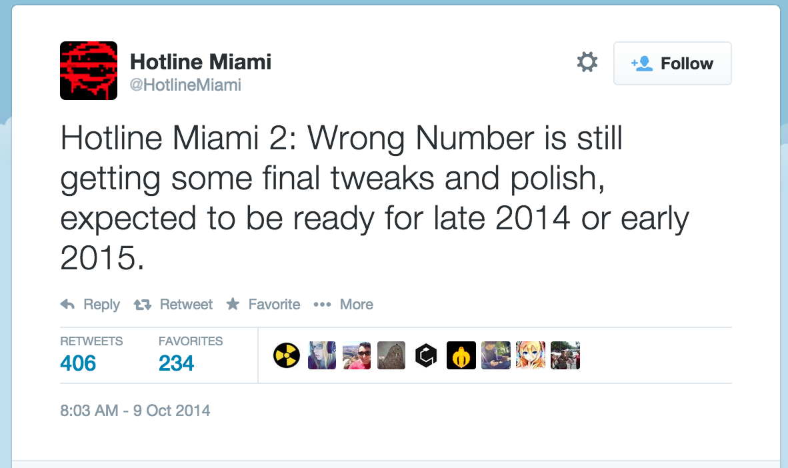Image resolution: width=788 pixels, height=468 pixels.
Task: Open the avatar of person looking at phone
Action: click(x=496, y=356)
